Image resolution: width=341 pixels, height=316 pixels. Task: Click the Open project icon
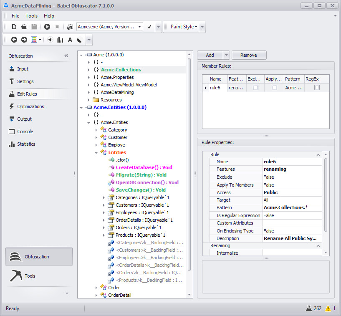tap(24, 27)
